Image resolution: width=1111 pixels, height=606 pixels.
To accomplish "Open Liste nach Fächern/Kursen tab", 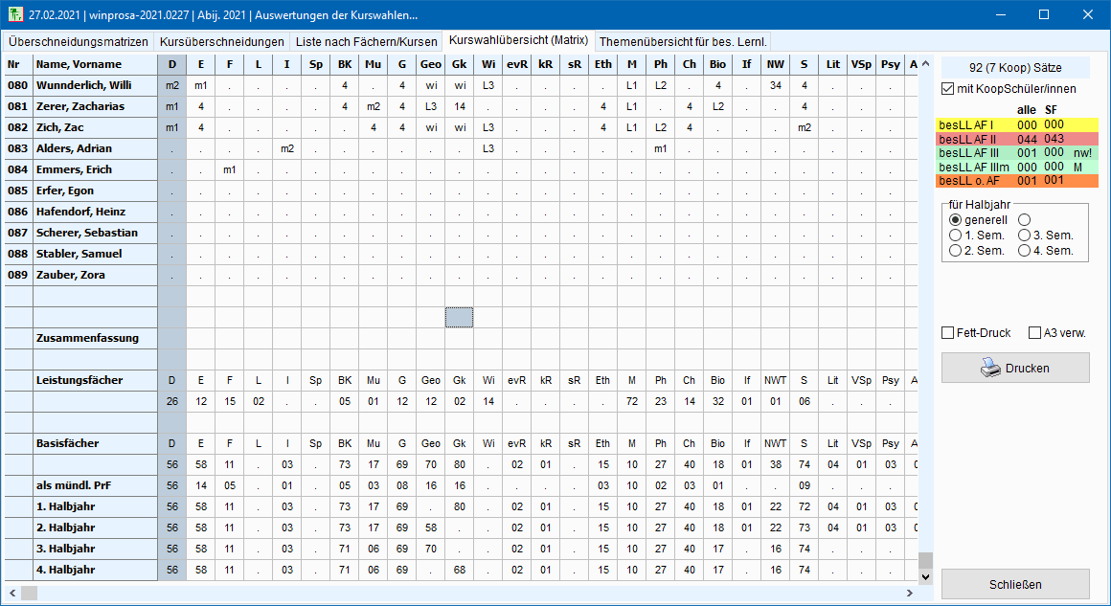I will pyautogui.click(x=366, y=42).
